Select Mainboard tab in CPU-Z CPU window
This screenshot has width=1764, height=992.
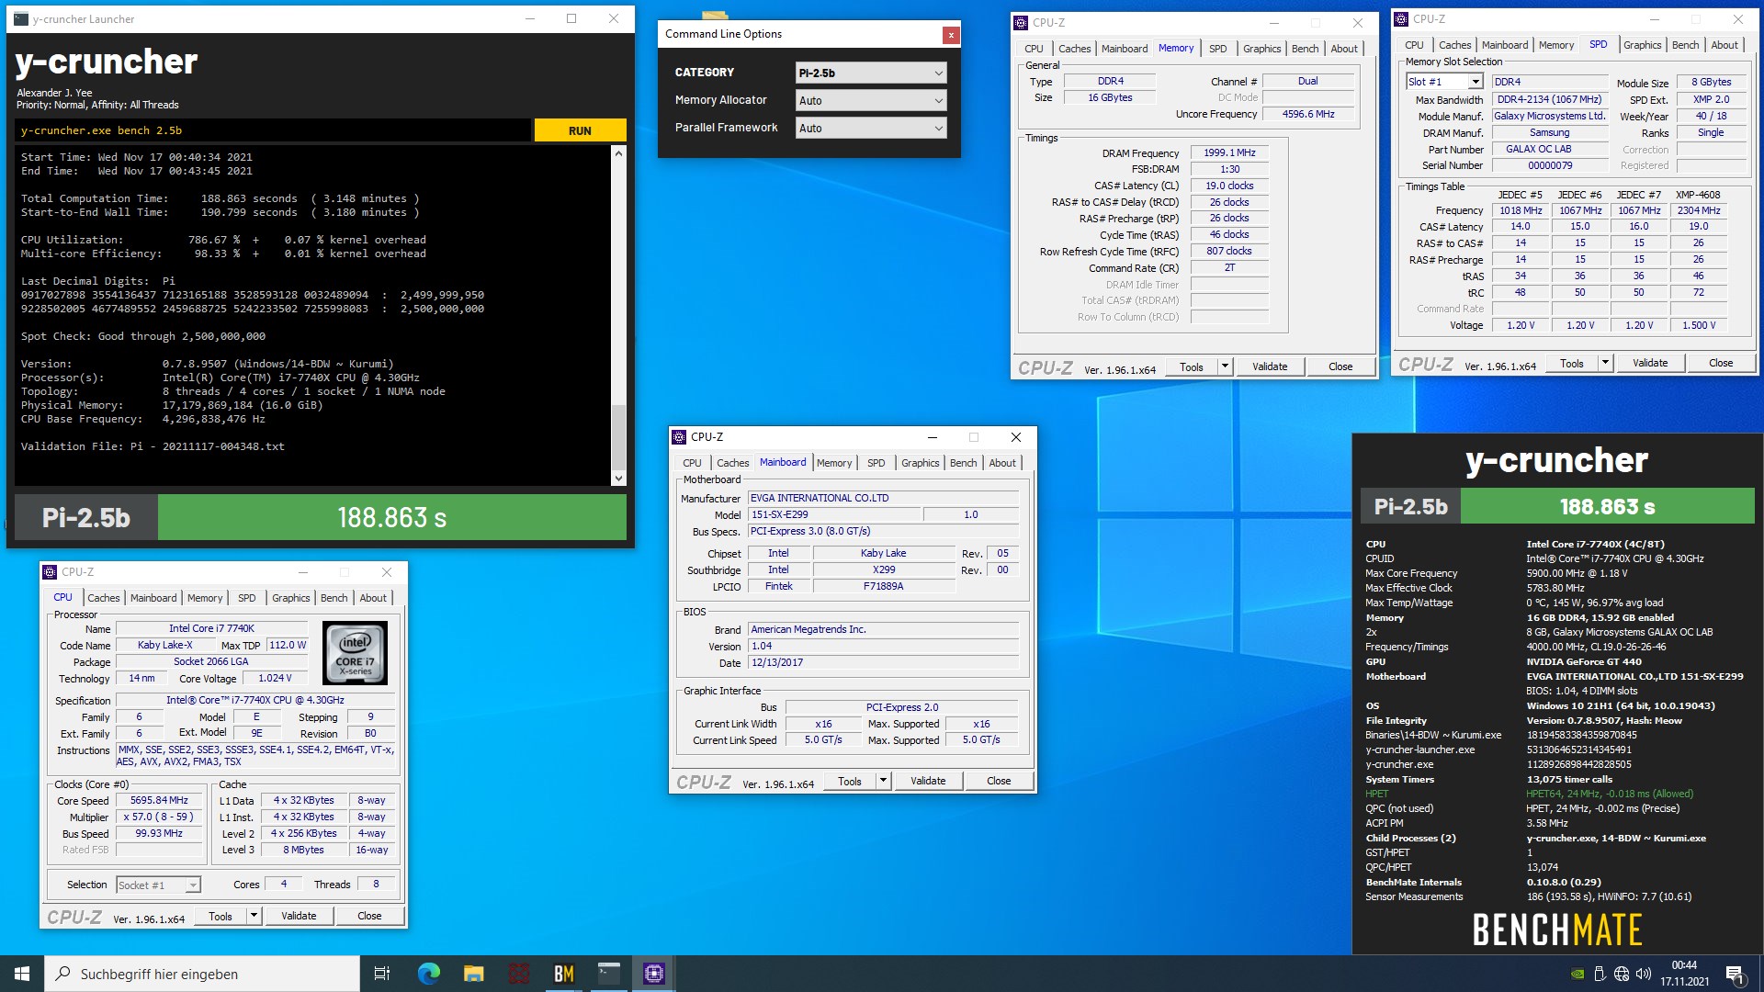tap(153, 598)
